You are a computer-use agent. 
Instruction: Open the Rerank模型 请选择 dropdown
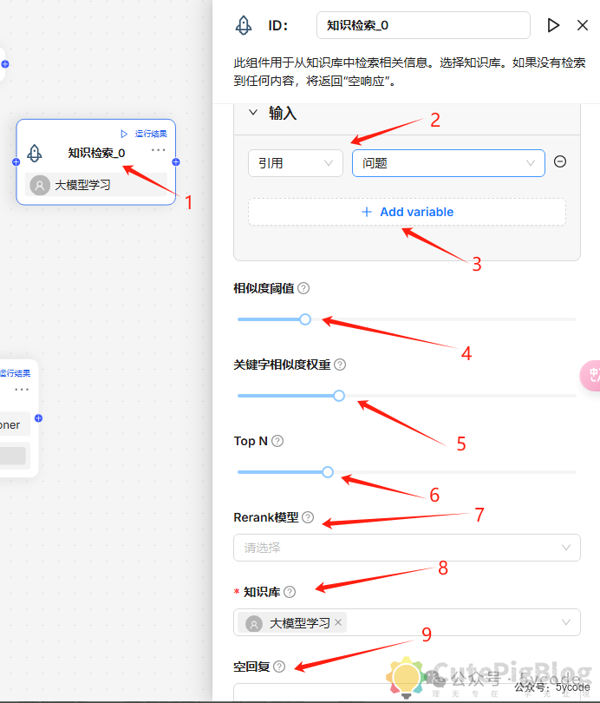[x=407, y=548]
